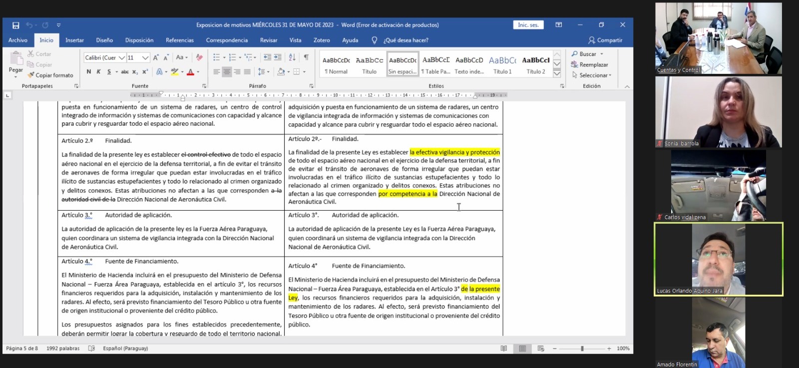Image resolution: width=799 pixels, height=368 pixels.
Task: Click the line spacing icon
Action: (x=261, y=72)
